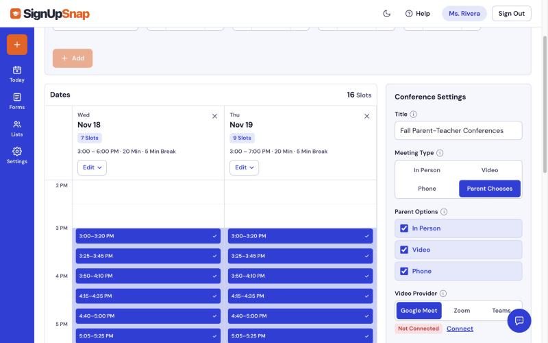Uncheck the Phone parent option
The width and height of the screenshot is (548, 343).
[458, 271]
